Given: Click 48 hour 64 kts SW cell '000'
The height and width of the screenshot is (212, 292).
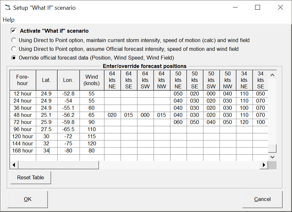Looking at the screenshot, I should (x=145, y=115).
